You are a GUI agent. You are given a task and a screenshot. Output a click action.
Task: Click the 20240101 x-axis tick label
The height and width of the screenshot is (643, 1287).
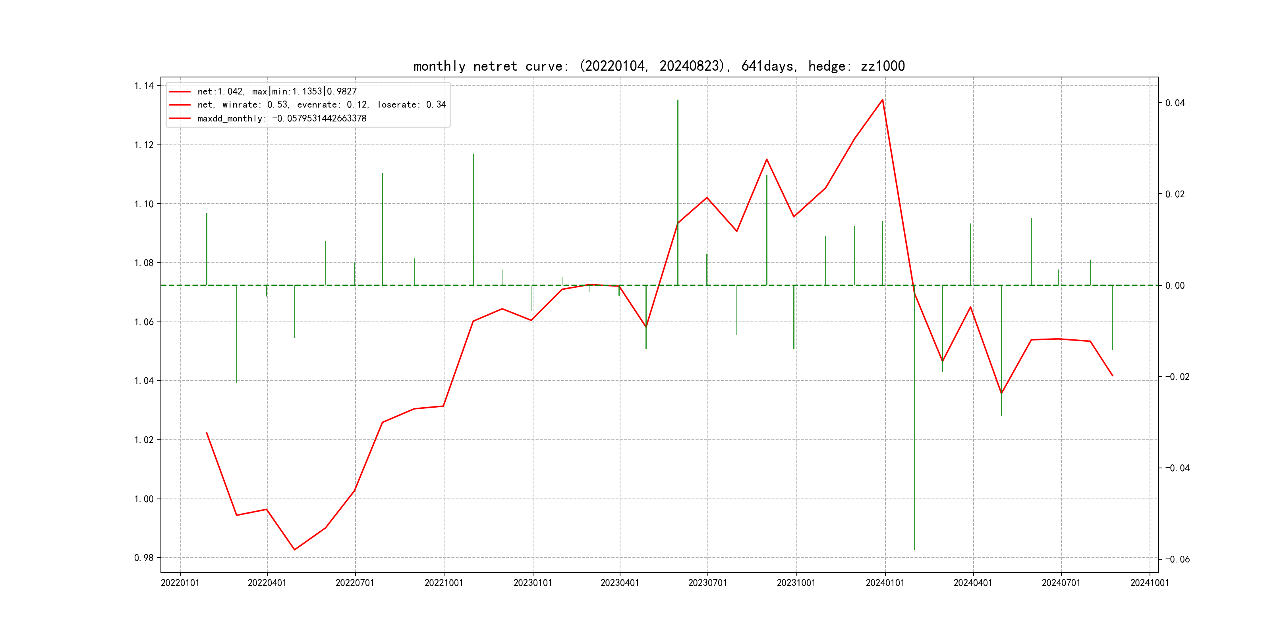click(x=884, y=583)
